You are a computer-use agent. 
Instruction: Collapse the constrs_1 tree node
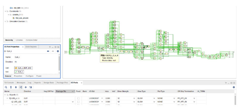click(x=9, y=15)
